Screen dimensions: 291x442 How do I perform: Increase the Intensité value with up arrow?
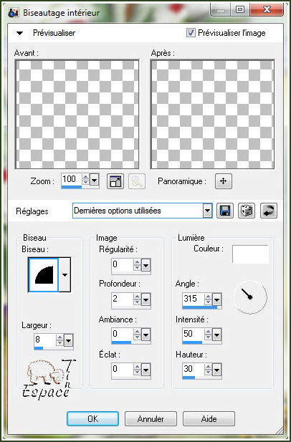pyautogui.click(x=208, y=332)
